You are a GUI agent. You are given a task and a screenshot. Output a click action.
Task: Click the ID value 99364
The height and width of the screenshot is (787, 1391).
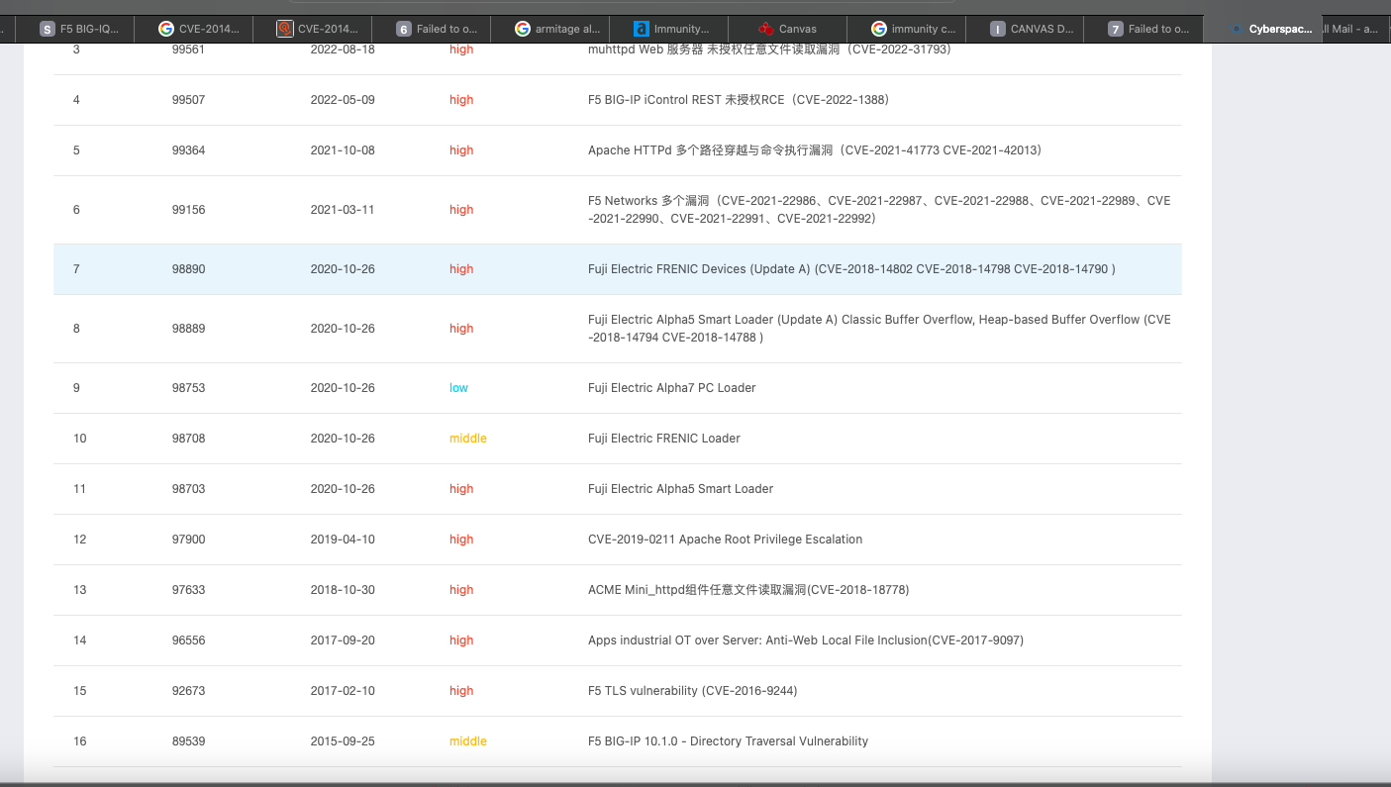188,150
